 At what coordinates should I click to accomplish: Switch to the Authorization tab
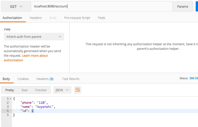(x=12, y=18)
